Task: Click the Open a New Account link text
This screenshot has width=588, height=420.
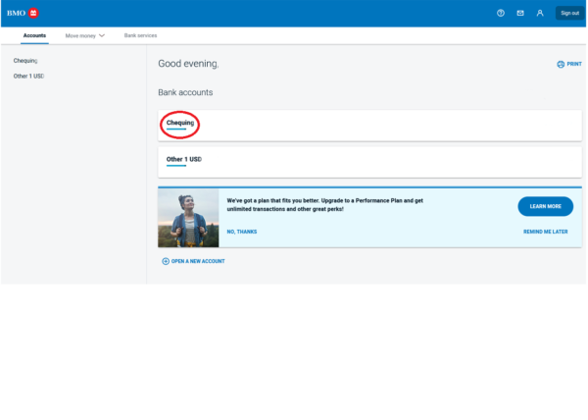Action: tap(198, 261)
